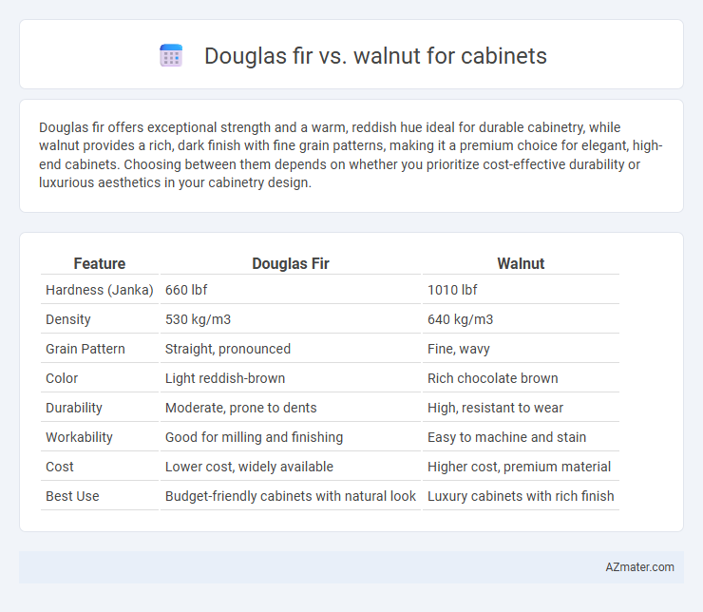Click the 'Rich chocolate brown' cell

coord(521,378)
